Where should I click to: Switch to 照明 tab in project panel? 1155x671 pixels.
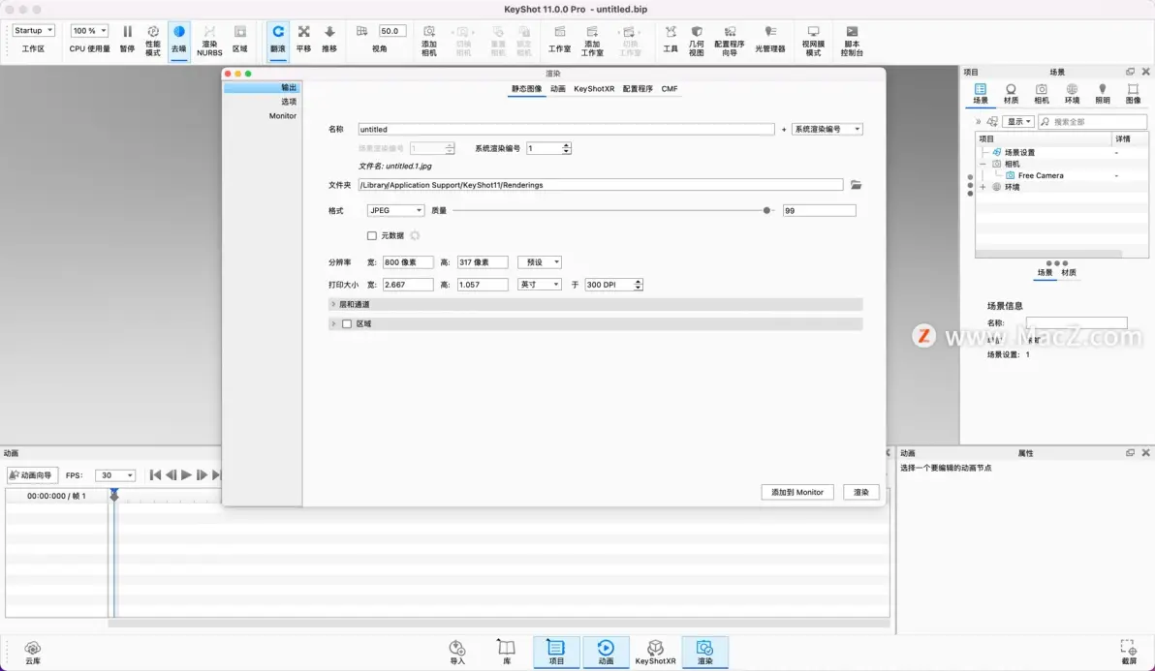(x=1102, y=94)
